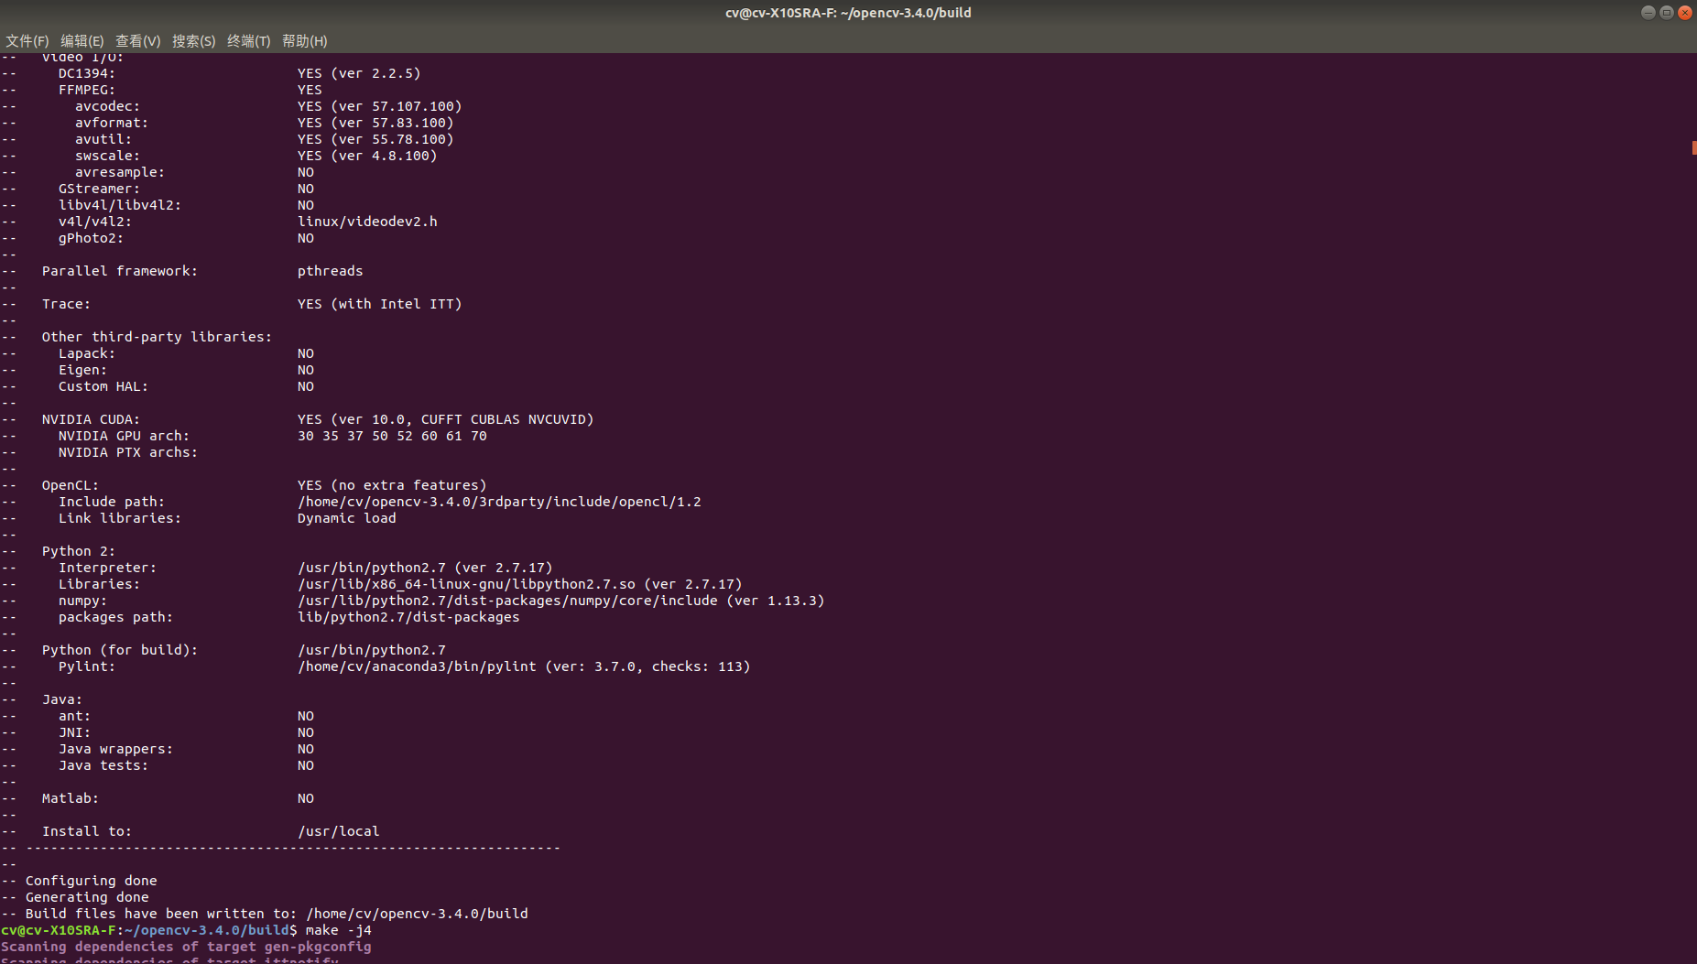The width and height of the screenshot is (1697, 964).
Task: Click the 'Dynamic load' value
Action: (347, 518)
